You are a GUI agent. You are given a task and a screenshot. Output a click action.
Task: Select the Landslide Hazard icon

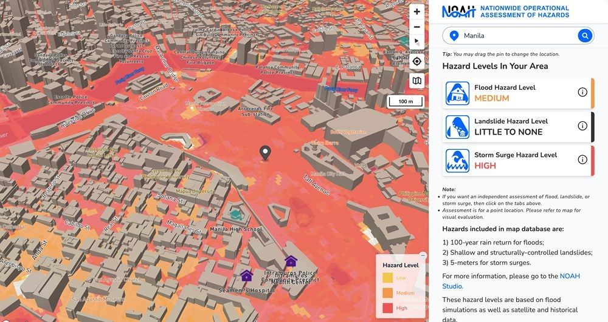pyautogui.click(x=457, y=127)
